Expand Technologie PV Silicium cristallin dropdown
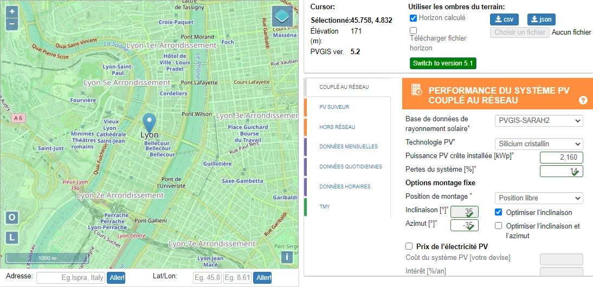The width and height of the screenshot is (593, 287). (539, 144)
